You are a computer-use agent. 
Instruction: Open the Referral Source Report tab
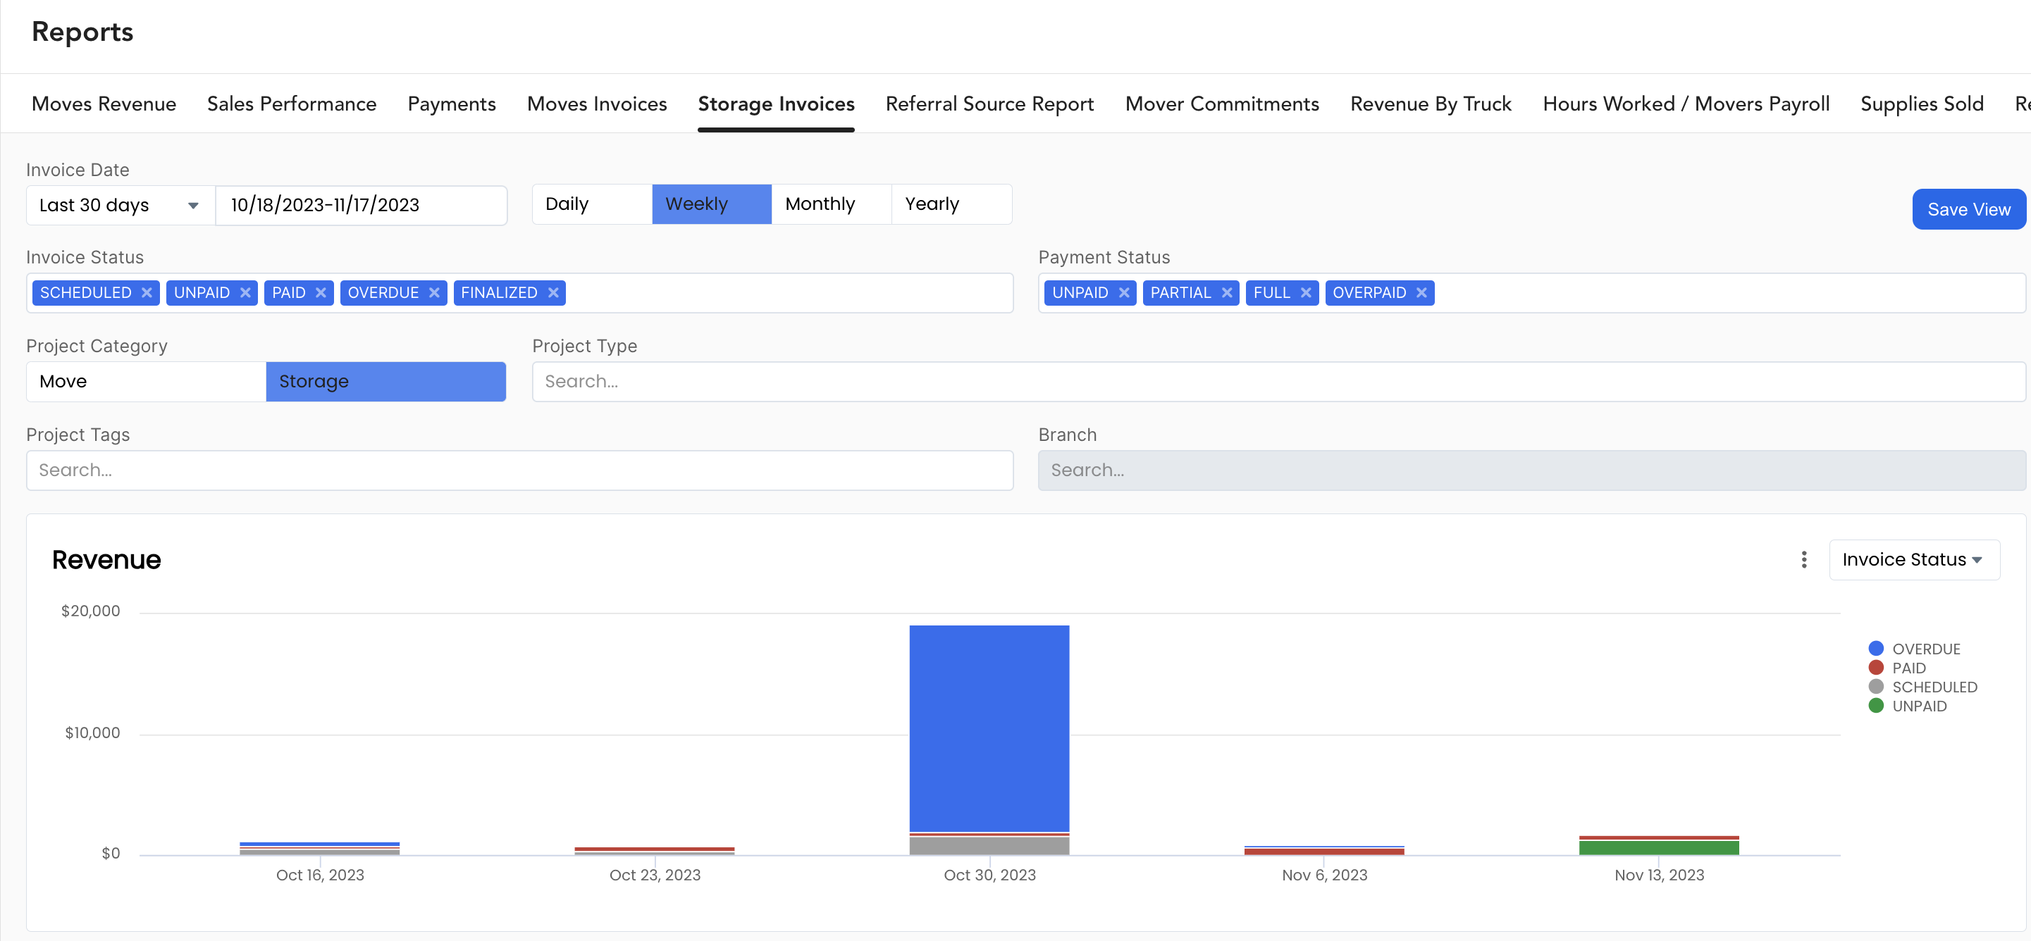[989, 104]
